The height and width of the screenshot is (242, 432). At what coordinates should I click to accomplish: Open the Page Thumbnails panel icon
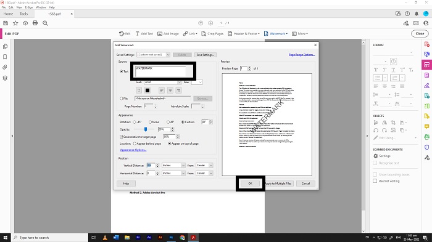pos(5,46)
